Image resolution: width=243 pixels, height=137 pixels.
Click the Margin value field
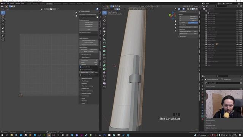coord(89,62)
